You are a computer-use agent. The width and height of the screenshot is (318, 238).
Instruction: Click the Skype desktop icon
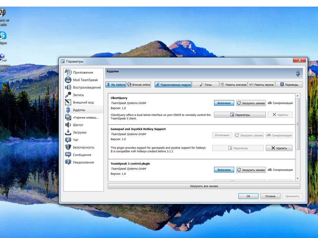[x=3, y=36]
